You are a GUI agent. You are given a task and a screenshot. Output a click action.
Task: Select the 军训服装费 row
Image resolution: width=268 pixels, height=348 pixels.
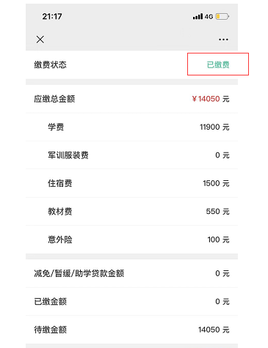131,155
